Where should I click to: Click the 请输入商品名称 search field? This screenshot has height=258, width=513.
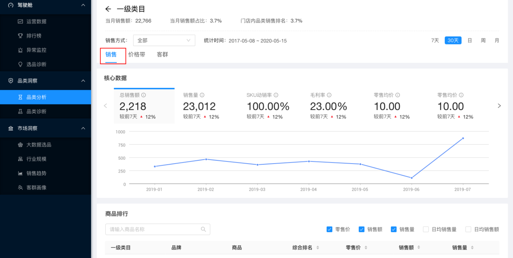153,229
